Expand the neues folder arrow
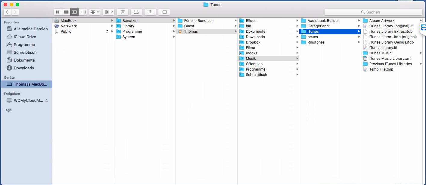This screenshot has width=426, height=185. (x=359, y=37)
